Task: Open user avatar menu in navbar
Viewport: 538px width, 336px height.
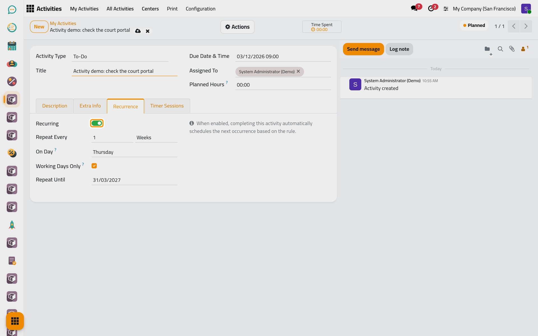Action: [x=526, y=9]
